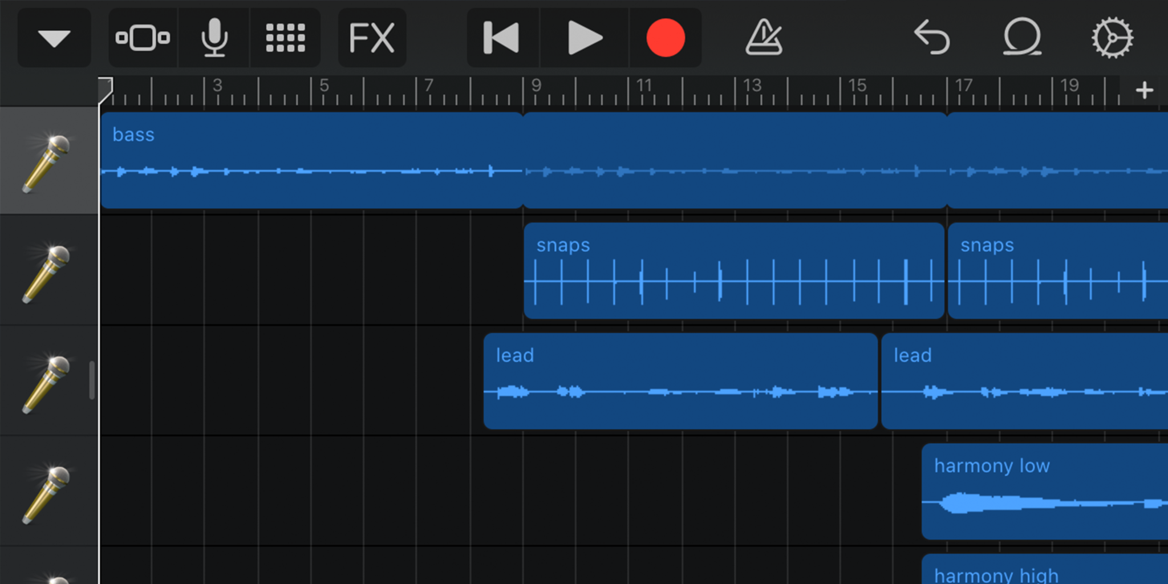This screenshot has width=1168, height=584.
Task: Add song section with plus button
Action: pos(1144,91)
